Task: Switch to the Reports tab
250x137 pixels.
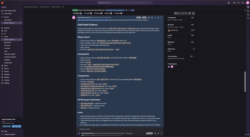Action: (108, 13)
